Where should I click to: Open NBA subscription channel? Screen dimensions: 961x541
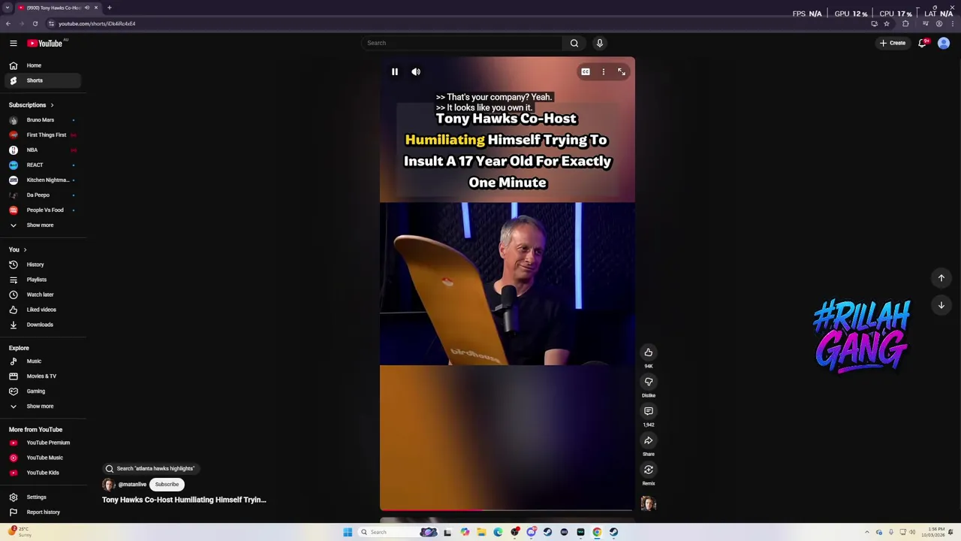click(x=43, y=150)
